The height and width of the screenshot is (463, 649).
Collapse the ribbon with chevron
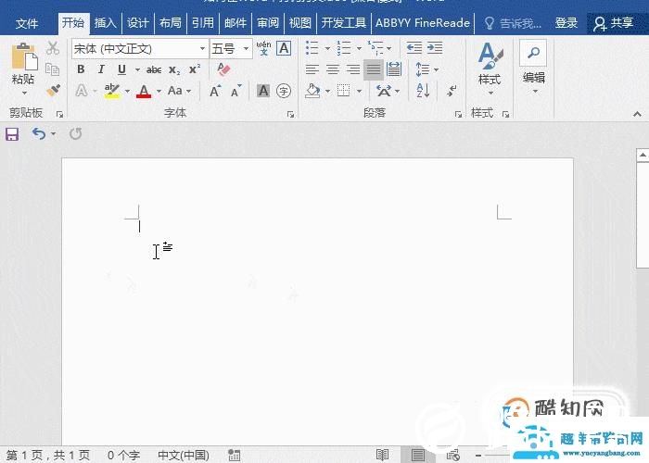point(637,114)
